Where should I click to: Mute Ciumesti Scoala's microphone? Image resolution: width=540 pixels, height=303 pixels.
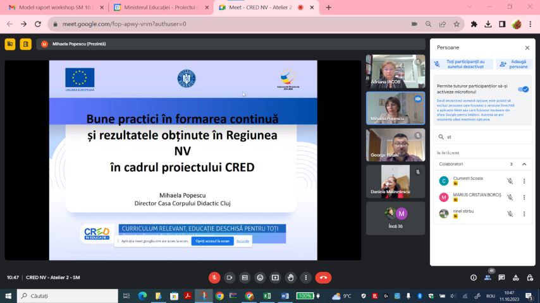(x=510, y=181)
